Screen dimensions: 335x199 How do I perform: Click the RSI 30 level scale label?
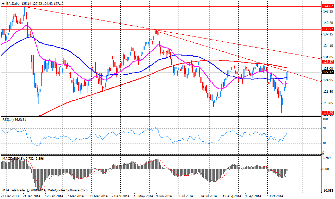(325, 143)
